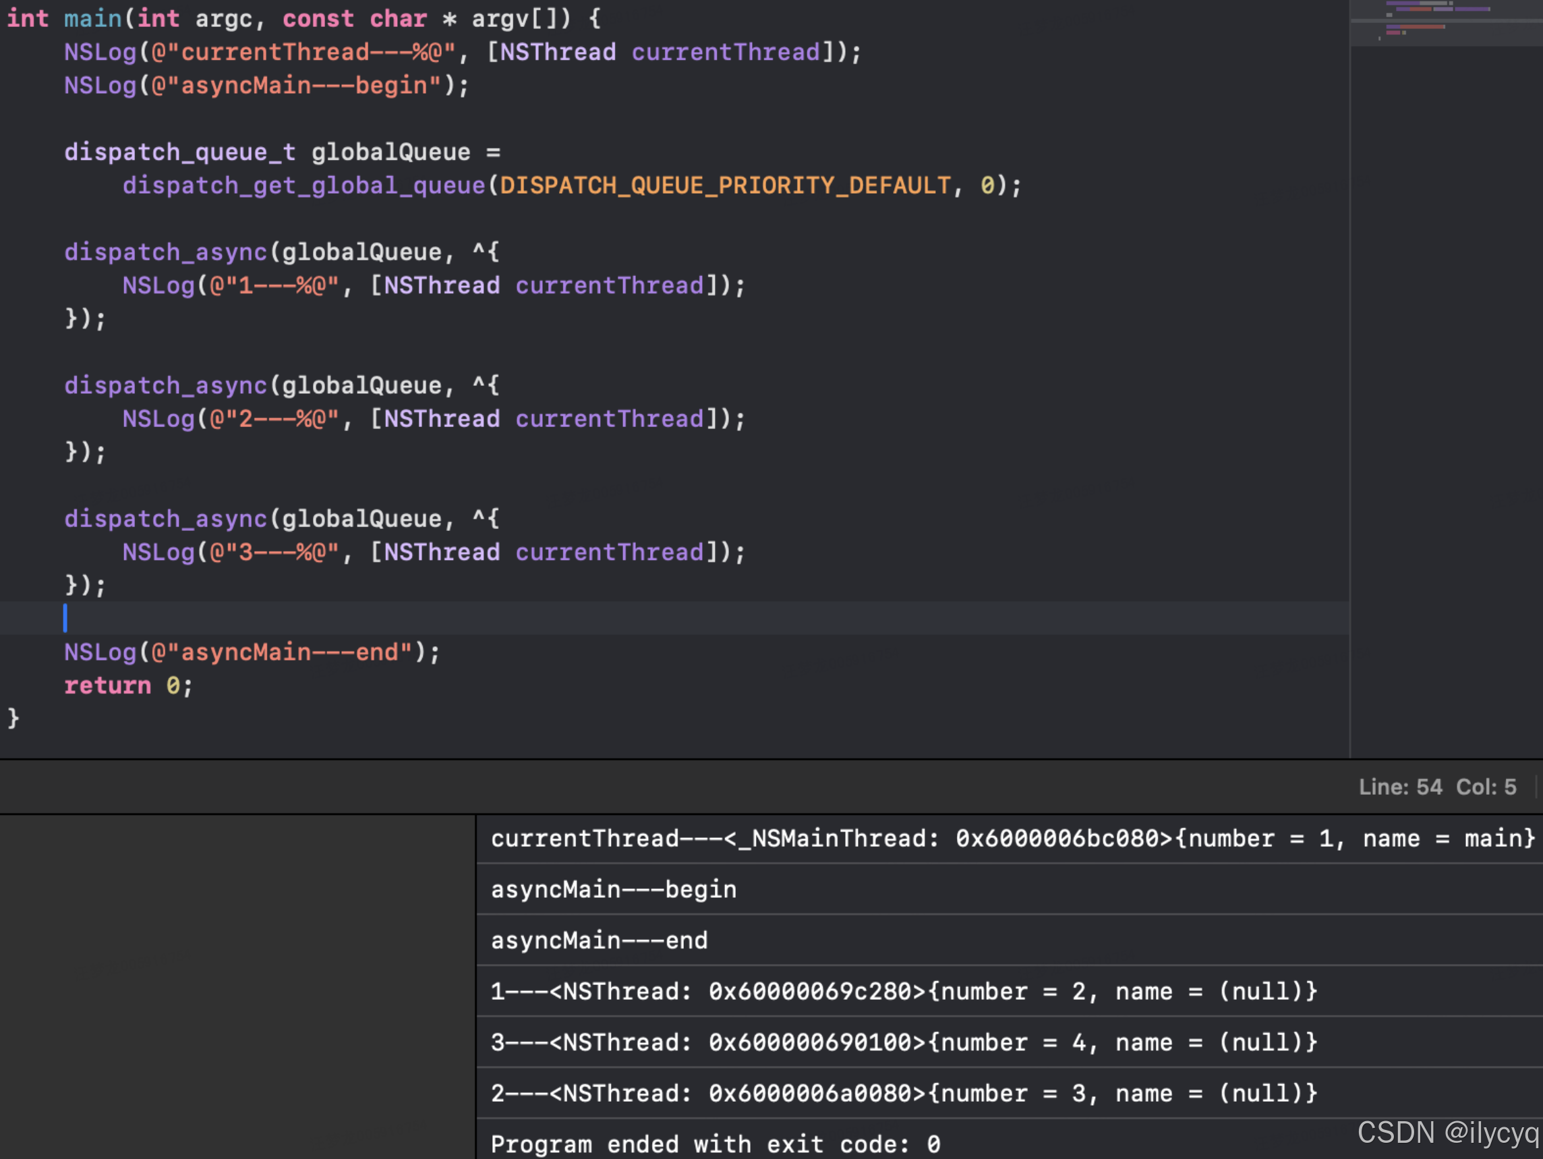
Task: Click the first dispatch_async call
Action: pyautogui.click(x=166, y=252)
